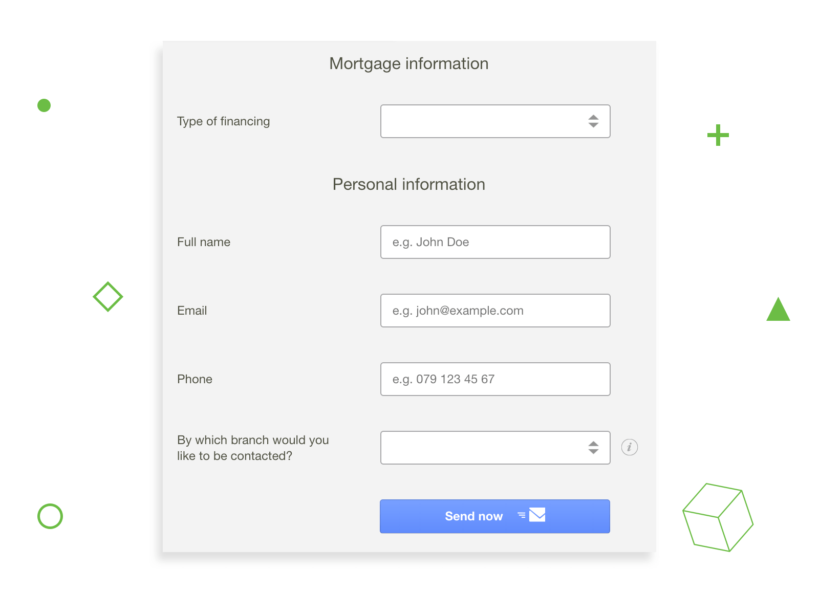Viewport: 819px width, 593px height.
Task: Click the Phone number input field
Action: point(494,379)
